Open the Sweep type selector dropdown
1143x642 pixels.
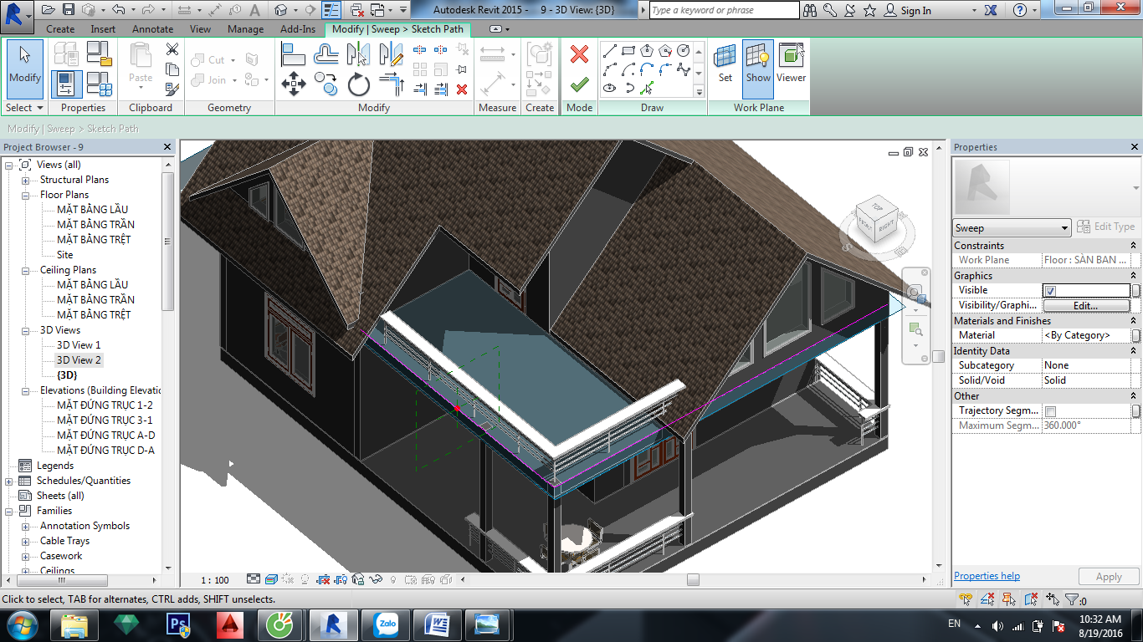coord(1012,228)
